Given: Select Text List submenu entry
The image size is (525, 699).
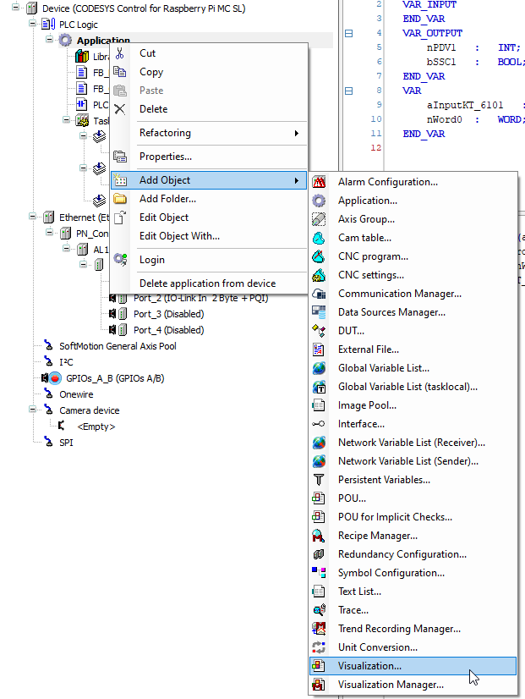Looking at the screenshot, I should pyautogui.click(x=413, y=592).
